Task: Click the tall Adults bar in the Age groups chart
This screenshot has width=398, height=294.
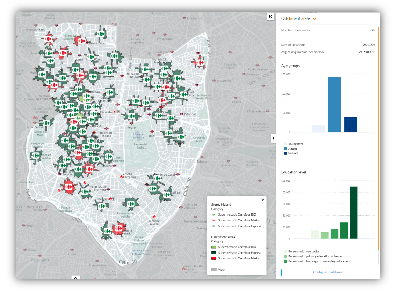Action: tap(334, 104)
